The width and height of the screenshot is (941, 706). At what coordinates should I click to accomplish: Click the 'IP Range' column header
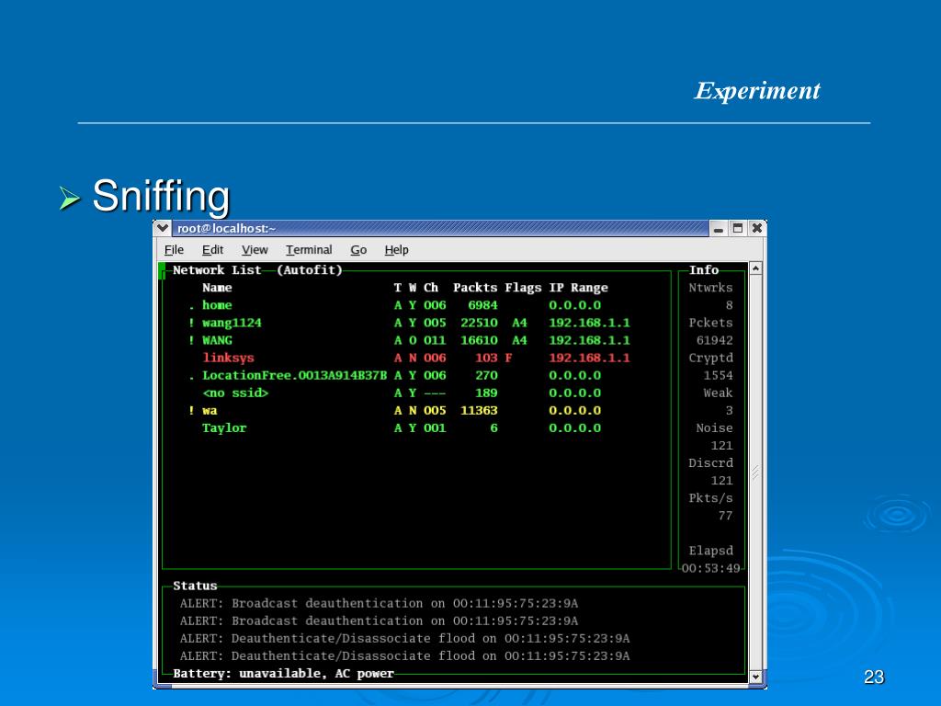click(x=579, y=288)
